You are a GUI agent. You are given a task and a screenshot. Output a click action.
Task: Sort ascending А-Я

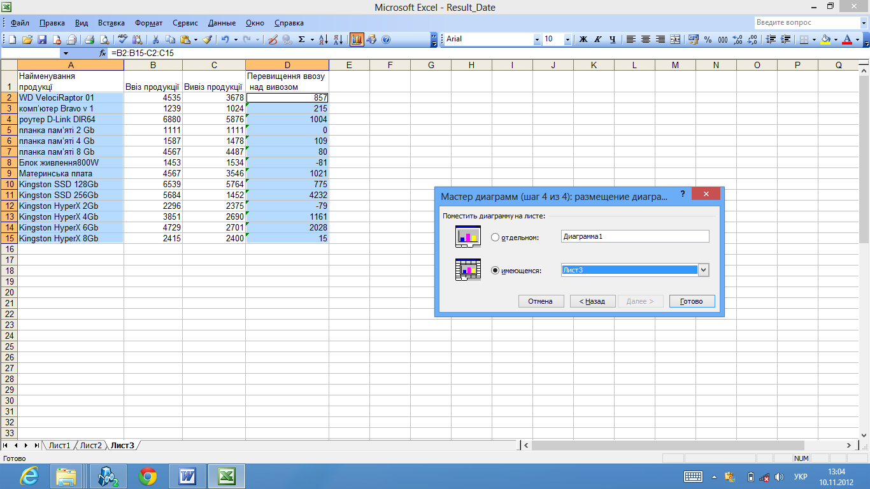[324, 39]
